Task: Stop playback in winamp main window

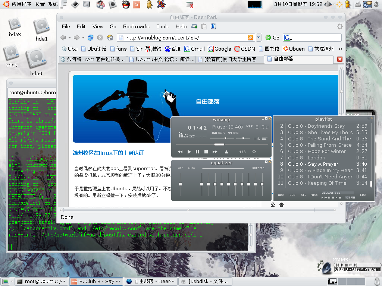Action: pos(206,152)
